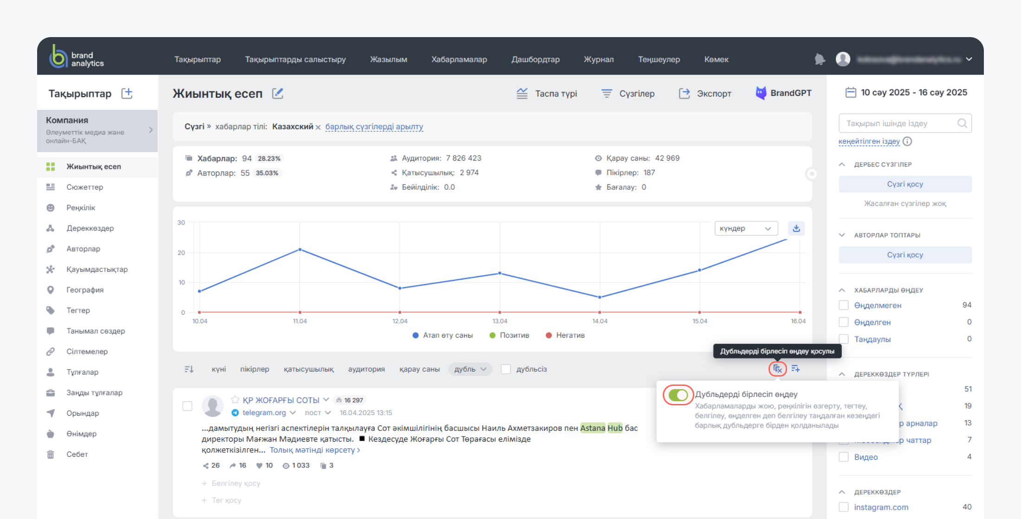This screenshot has width=1021, height=519.
Task: Check the Өңделмеген filter checkbox
Action: click(x=844, y=305)
